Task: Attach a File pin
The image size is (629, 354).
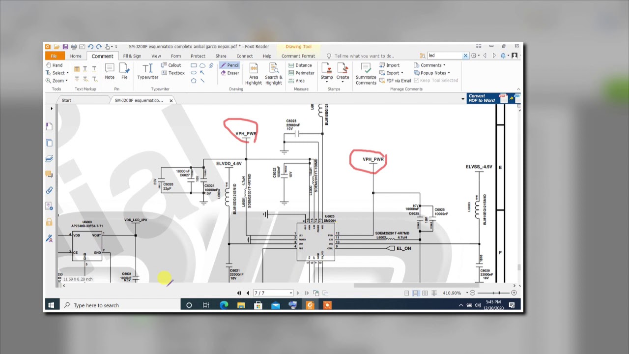Action: tap(124, 71)
